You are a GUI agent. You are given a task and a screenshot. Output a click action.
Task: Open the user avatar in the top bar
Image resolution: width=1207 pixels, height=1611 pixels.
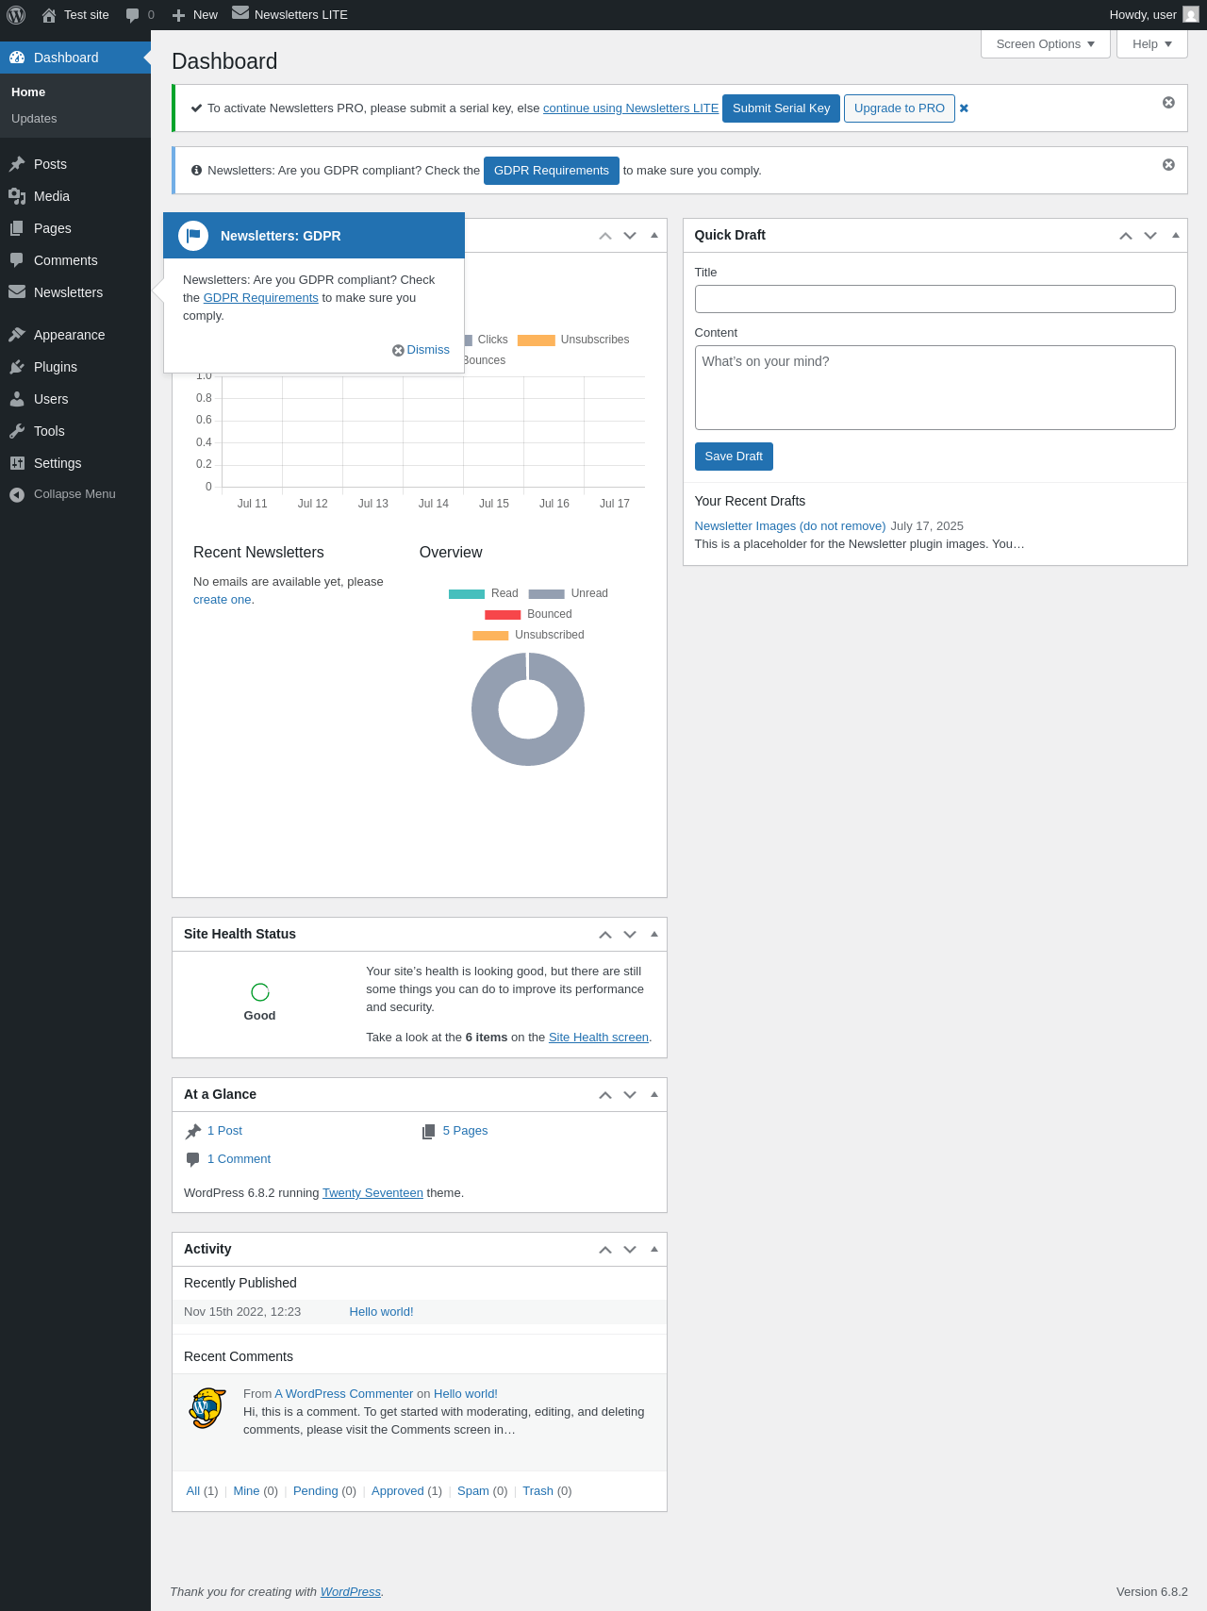[1191, 15]
